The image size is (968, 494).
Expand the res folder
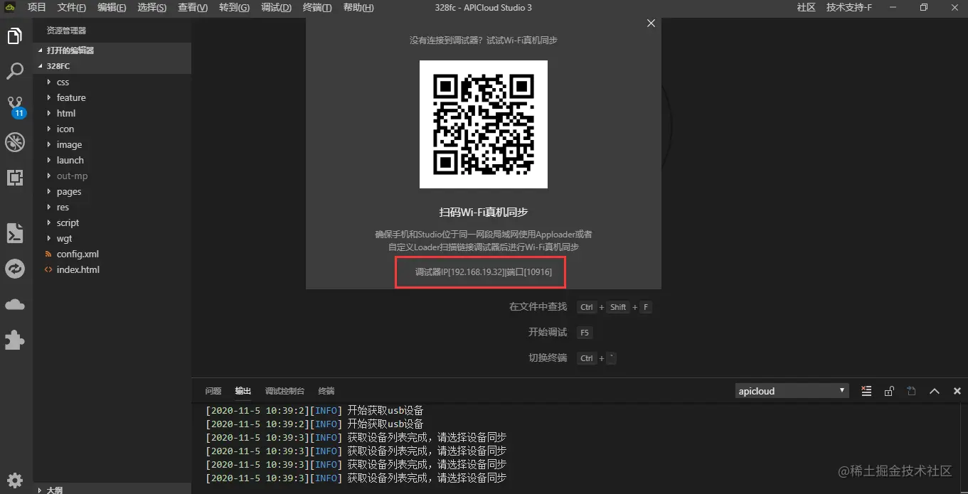click(112, 207)
